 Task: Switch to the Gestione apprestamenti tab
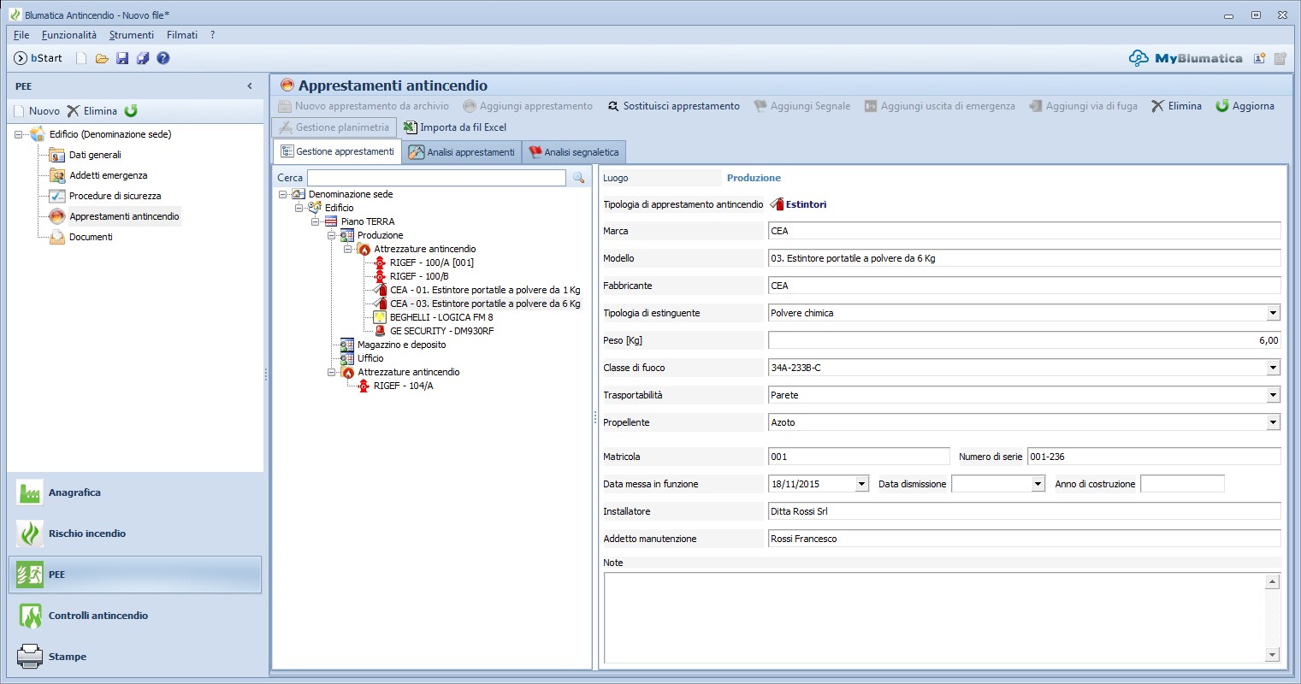(338, 151)
